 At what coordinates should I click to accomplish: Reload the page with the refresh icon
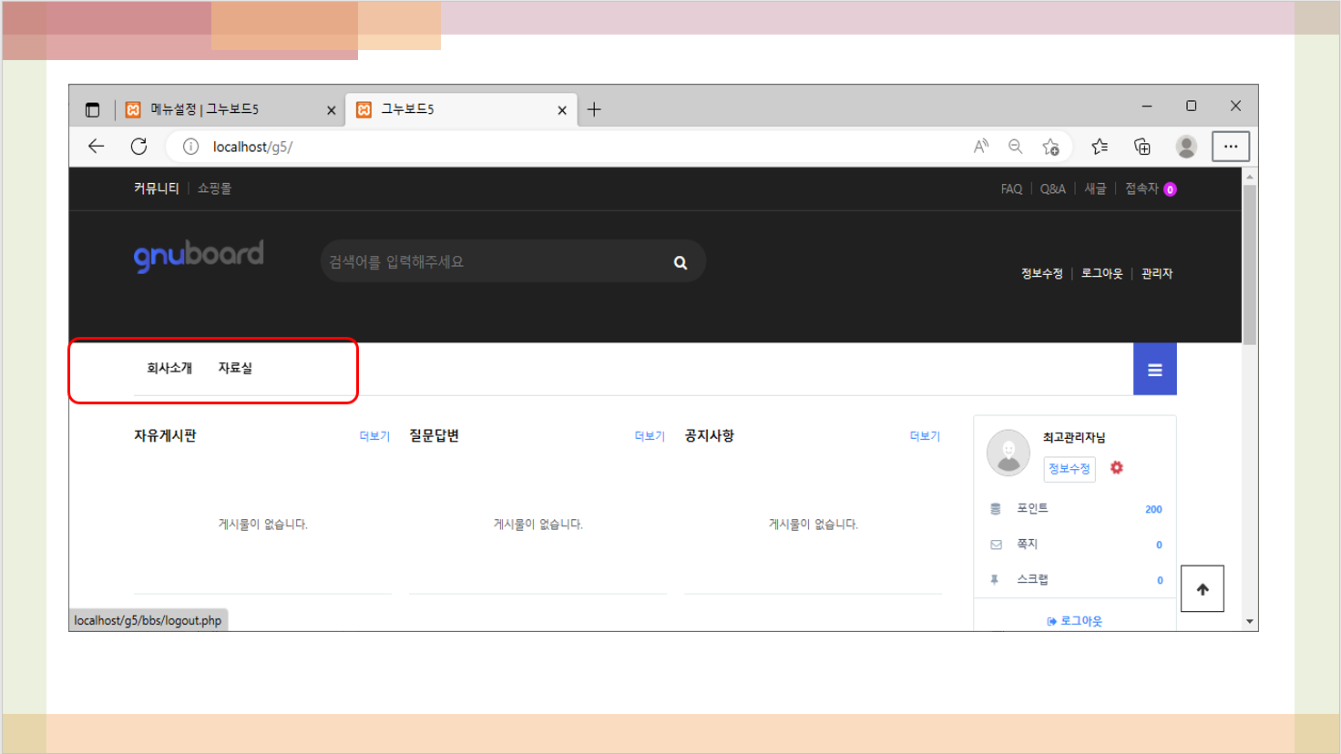point(138,147)
